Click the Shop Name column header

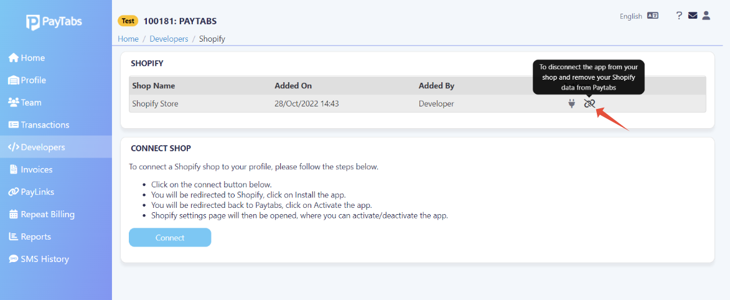coord(154,86)
